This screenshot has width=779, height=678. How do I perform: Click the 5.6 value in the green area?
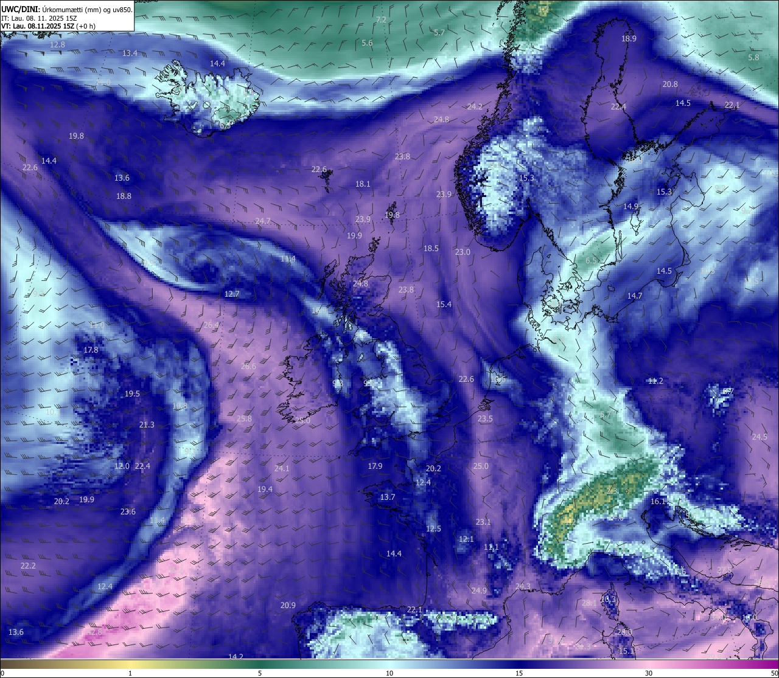pyautogui.click(x=367, y=43)
